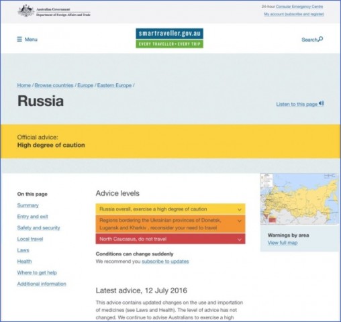Image resolution: width=341 pixels, height=322 pixels.
Task: Jump to the Summary section
Action: pyautogui.click(x=28, y=205)
